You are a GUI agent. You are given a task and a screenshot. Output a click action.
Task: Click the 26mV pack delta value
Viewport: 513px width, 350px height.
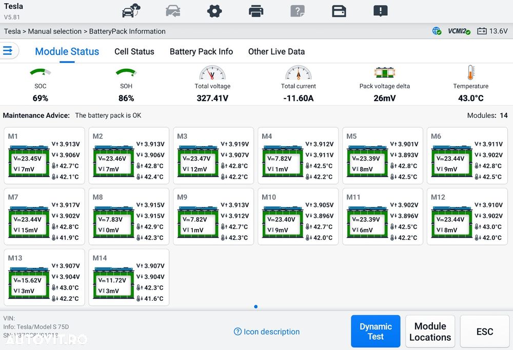point(384,98)
